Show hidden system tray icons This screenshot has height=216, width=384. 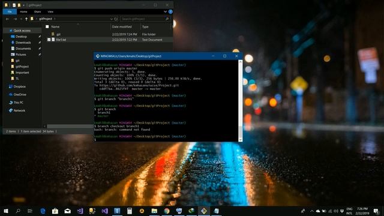[312, 211]
